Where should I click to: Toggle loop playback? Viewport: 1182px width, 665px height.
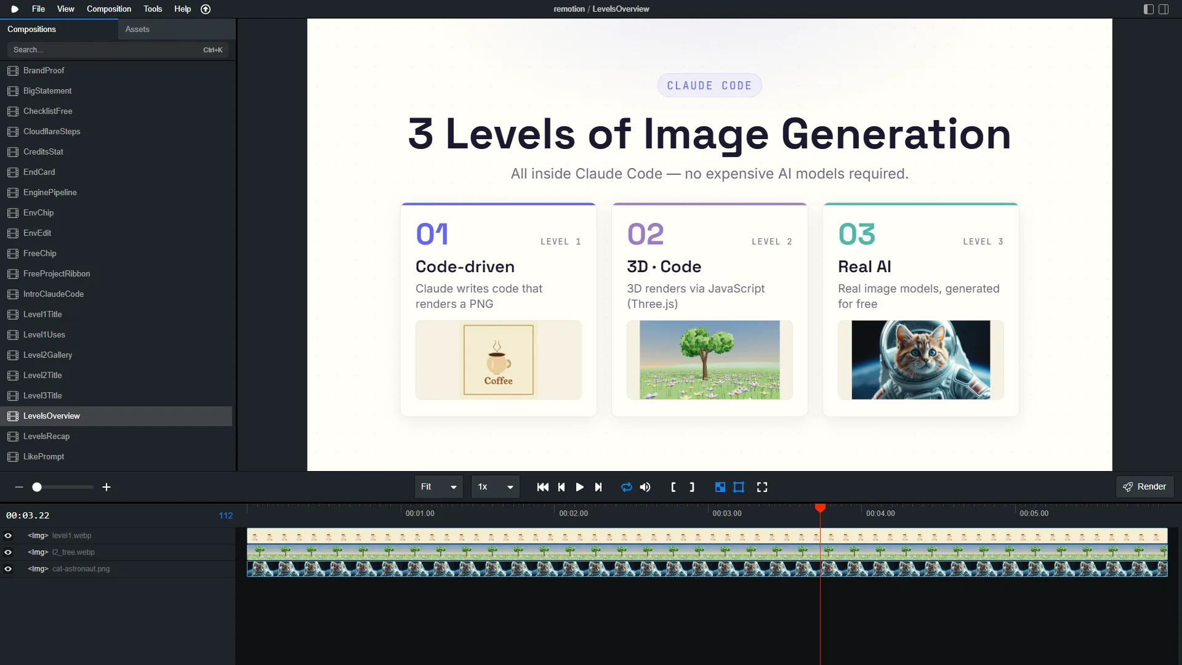click(627, 487)
